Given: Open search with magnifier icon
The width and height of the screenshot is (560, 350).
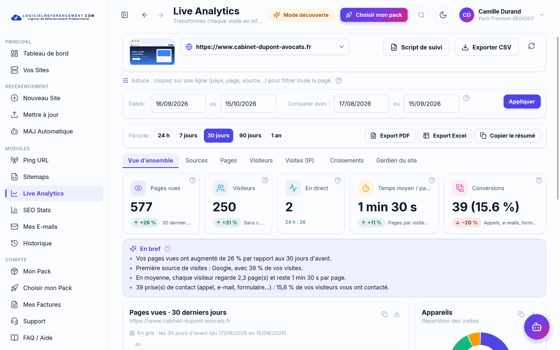Looking at the screenshot, I should [421, 15].
